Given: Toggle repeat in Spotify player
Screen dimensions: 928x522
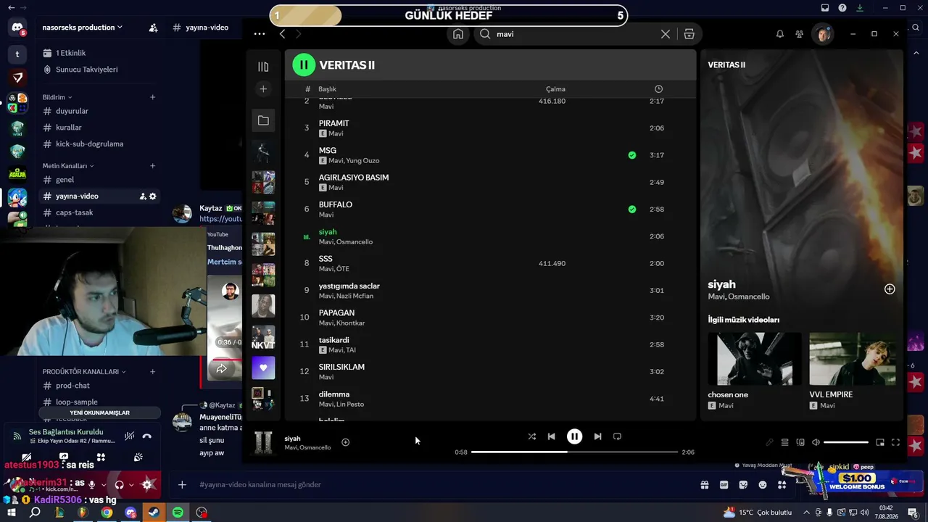Looking at the screenshot, I should coord(617,436).
